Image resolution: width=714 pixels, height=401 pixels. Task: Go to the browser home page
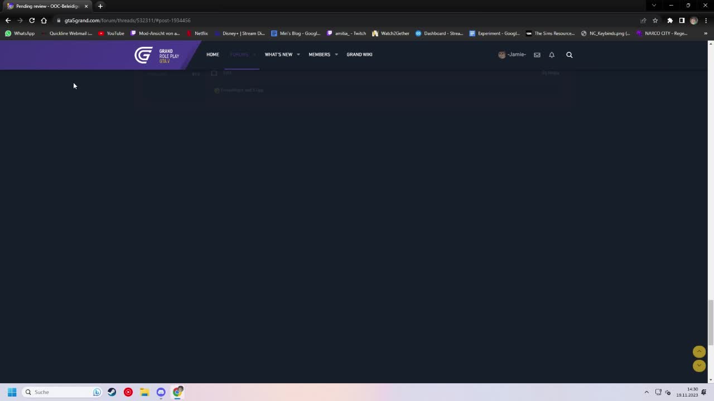pyautogui.click(x=44, y=21)
